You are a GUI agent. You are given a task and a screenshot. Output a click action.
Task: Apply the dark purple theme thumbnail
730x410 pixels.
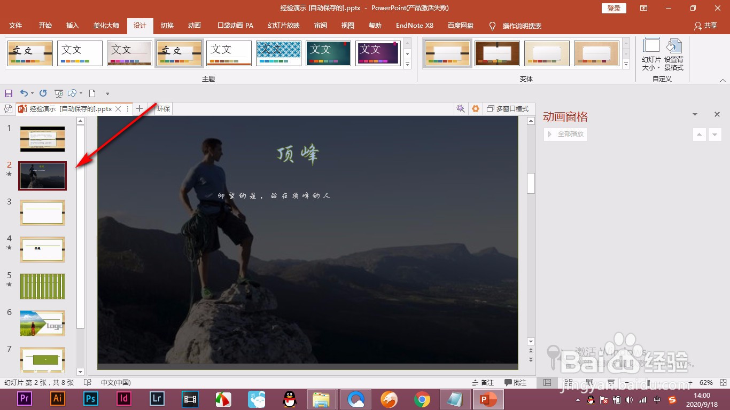378,53
